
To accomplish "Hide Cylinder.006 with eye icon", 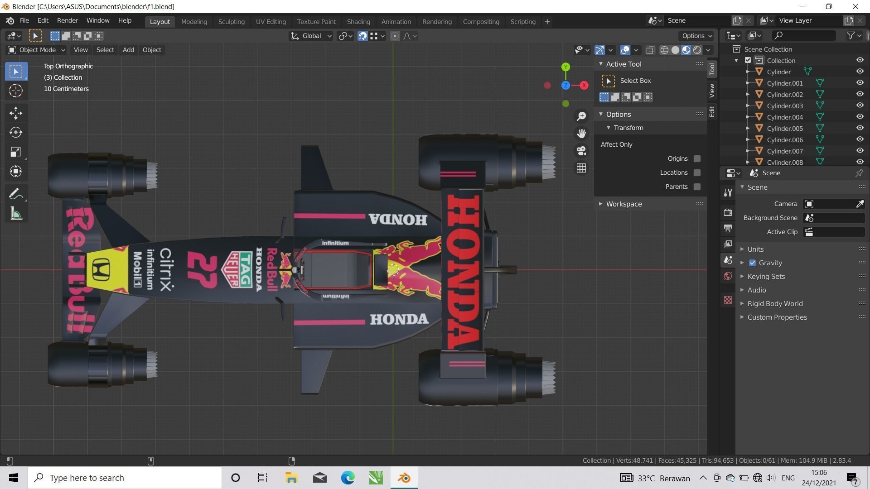I will pyautogui.click(x=860, y=139).
